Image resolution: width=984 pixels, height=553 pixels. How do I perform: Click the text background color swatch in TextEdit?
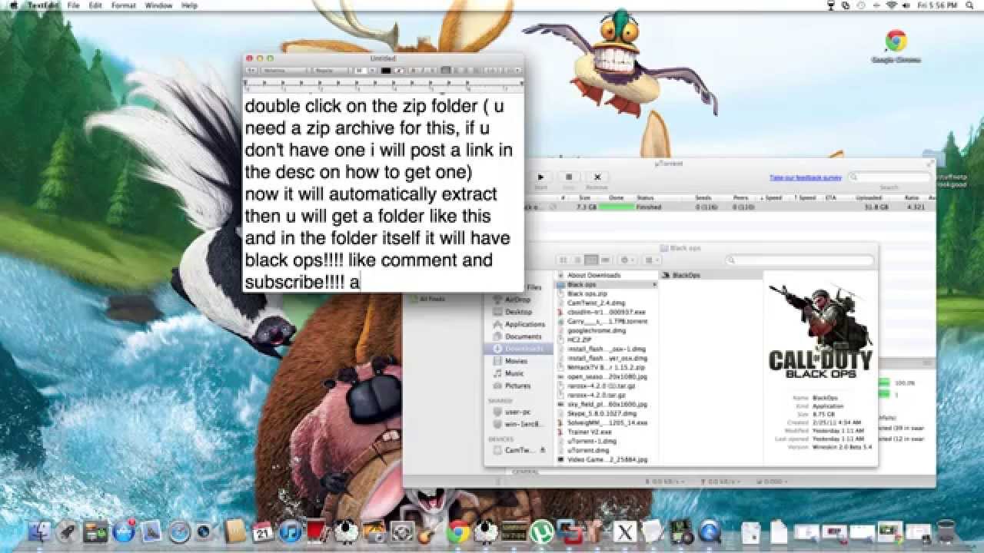pos(400,71)
